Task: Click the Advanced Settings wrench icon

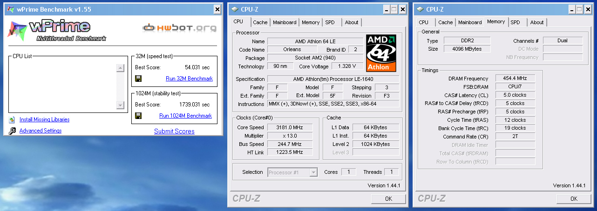Action: [12, 131]
